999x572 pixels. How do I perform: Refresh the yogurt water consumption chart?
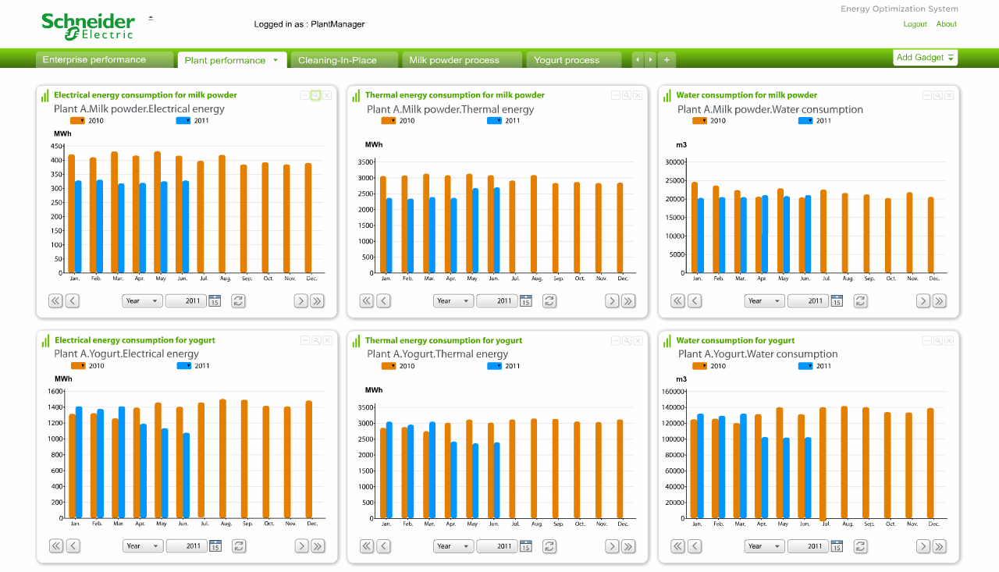(861, 545)
